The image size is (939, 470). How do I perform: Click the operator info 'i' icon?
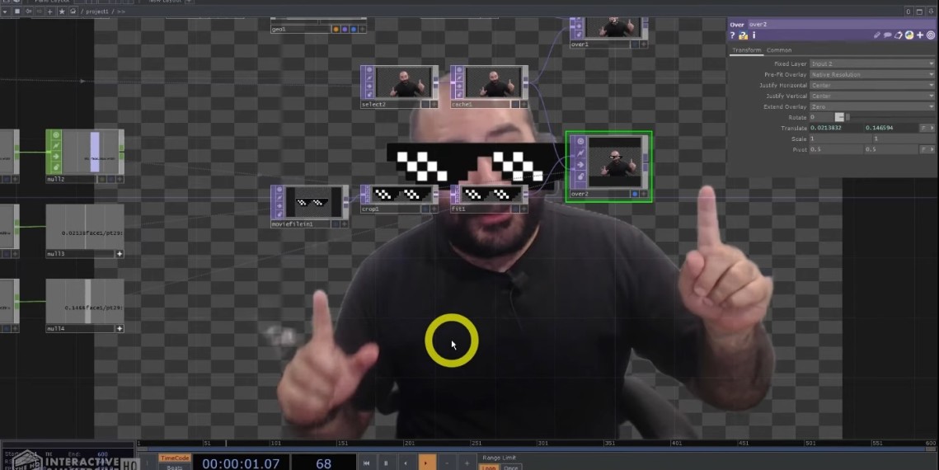pyautogui.click(x=754, y=36)
